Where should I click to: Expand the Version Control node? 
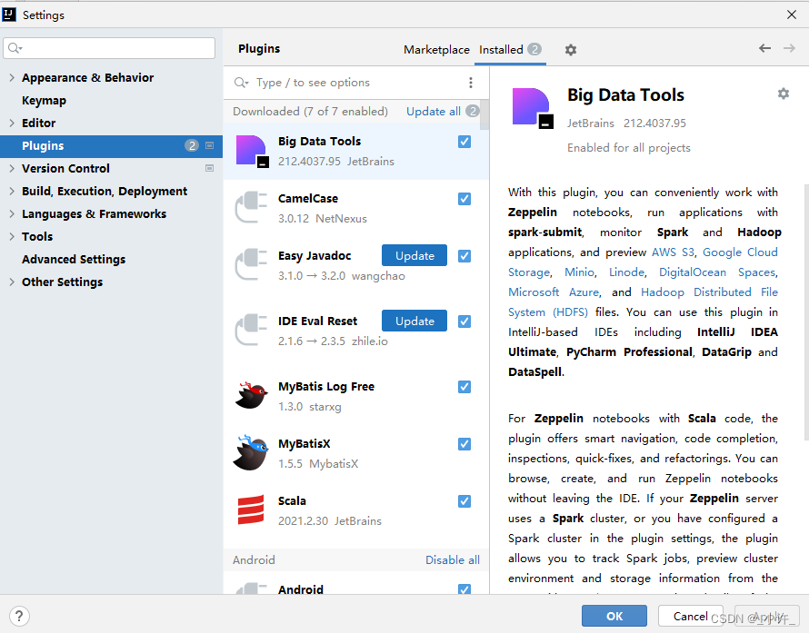point(11,169)
